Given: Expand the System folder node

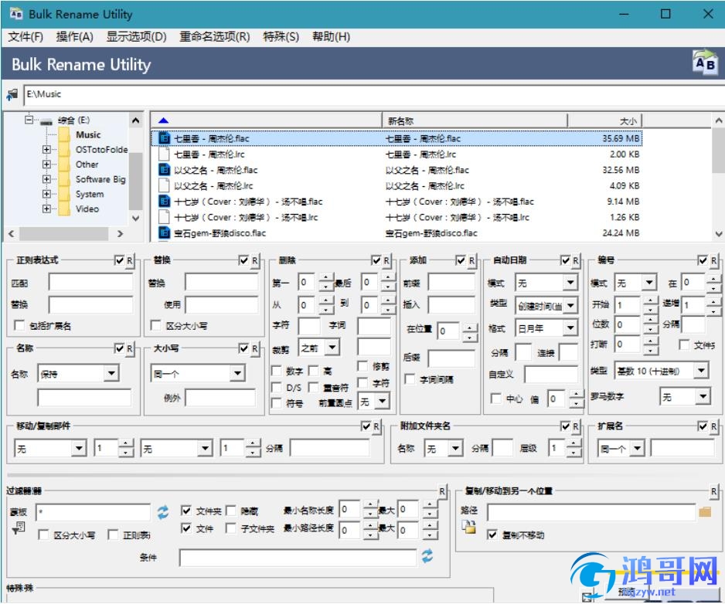Looking at the screenshot, I should pyautogui.click(x=46, y=194).
